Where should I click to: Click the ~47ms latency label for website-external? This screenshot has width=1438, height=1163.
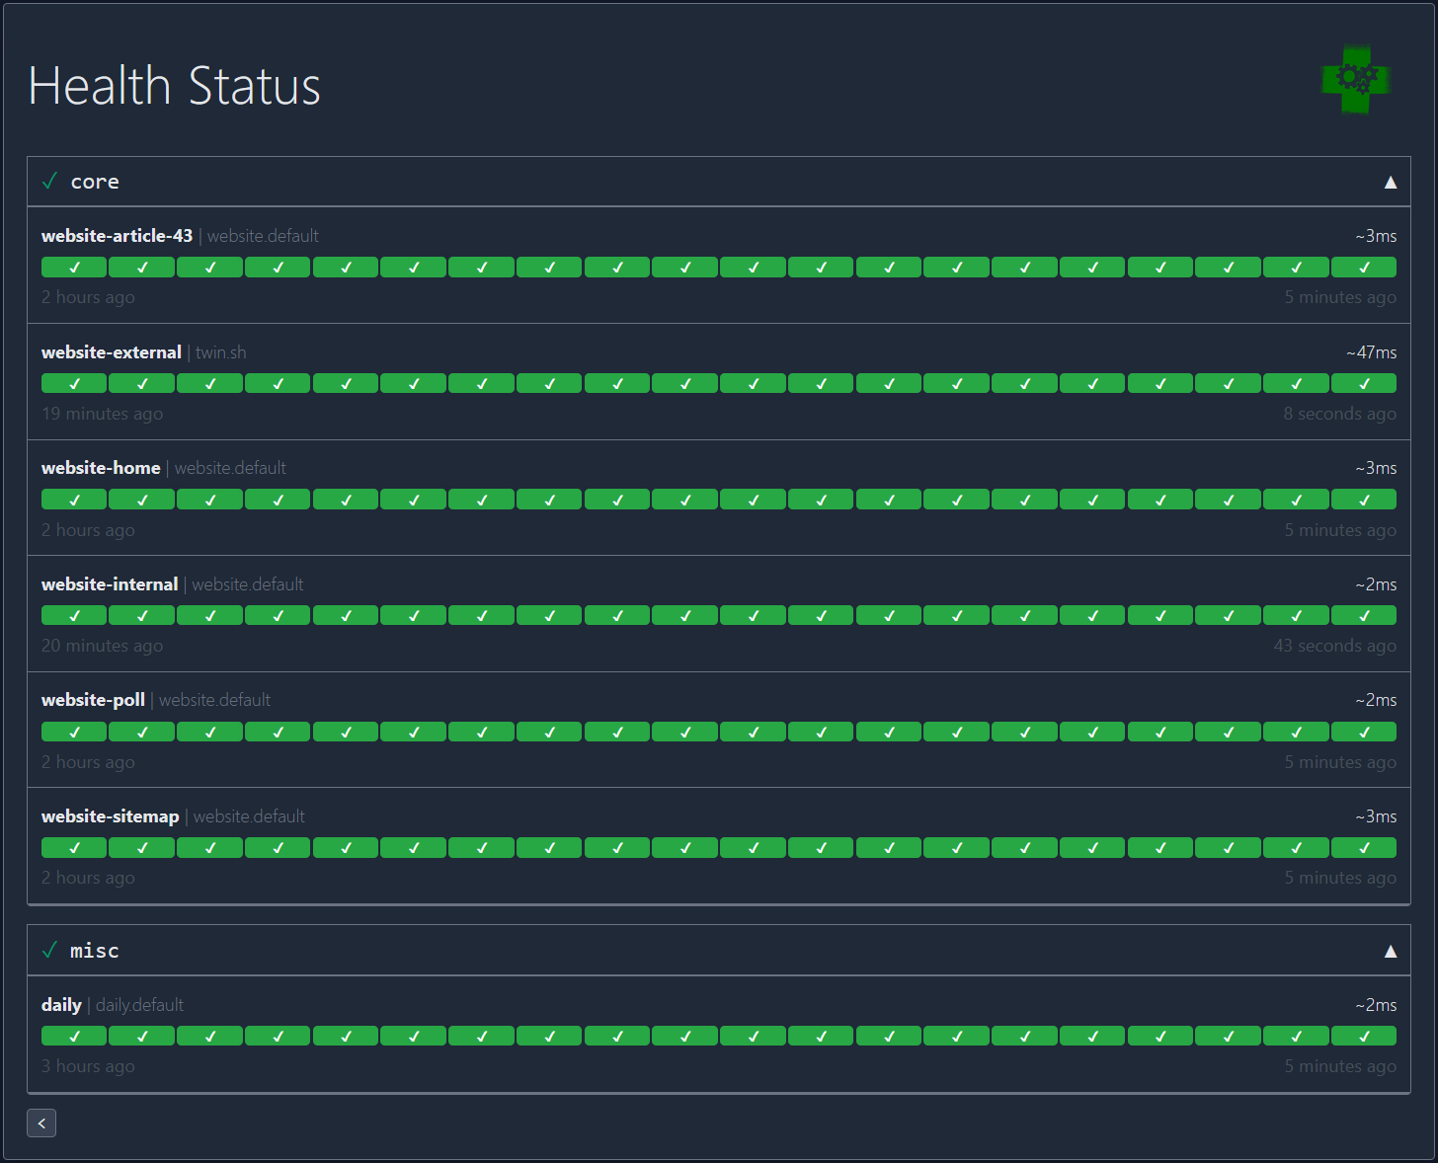1371,351
